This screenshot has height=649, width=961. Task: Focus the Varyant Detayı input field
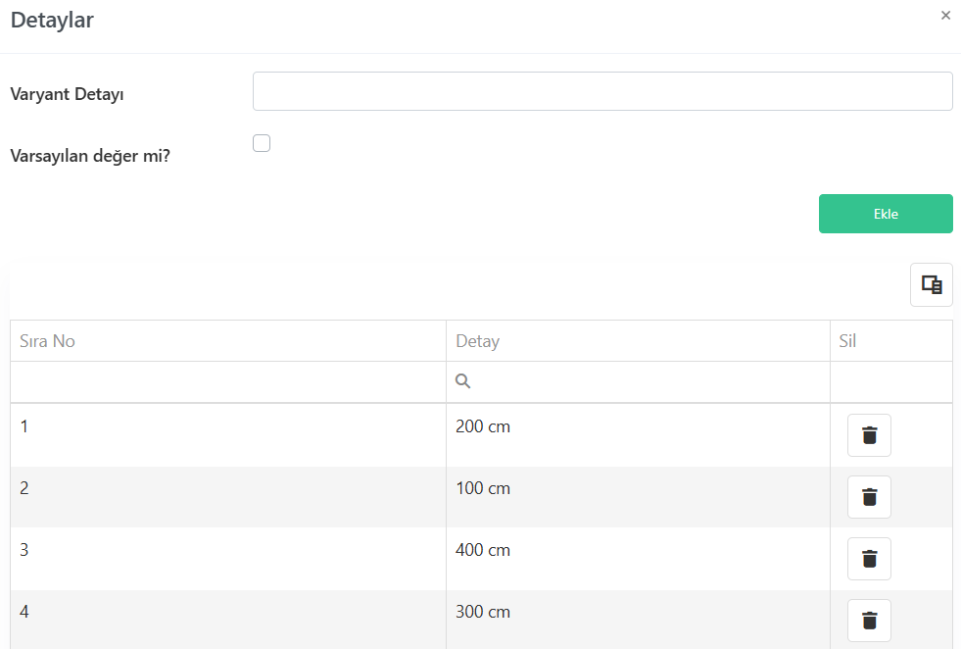pos(602,91)
